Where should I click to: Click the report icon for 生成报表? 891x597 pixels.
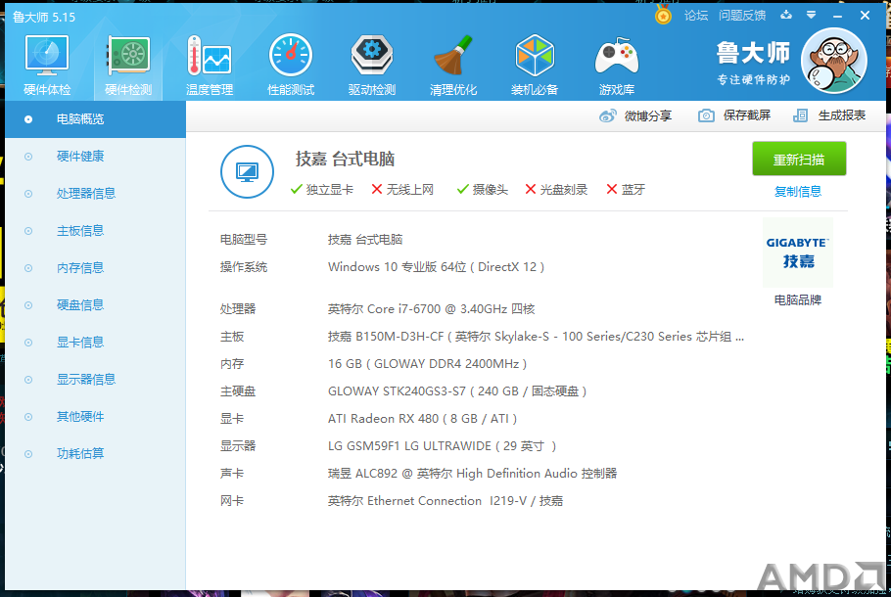pos(801,115)
